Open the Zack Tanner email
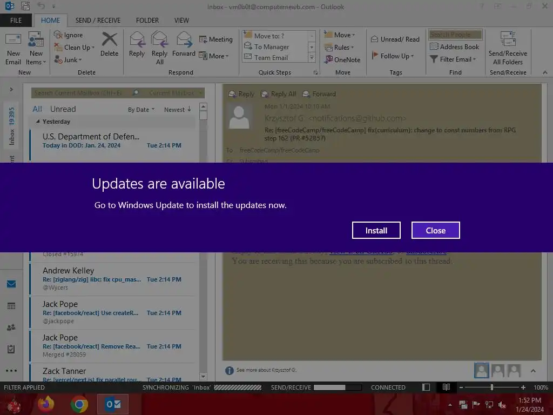553x415 pixels. coord(113,373)
